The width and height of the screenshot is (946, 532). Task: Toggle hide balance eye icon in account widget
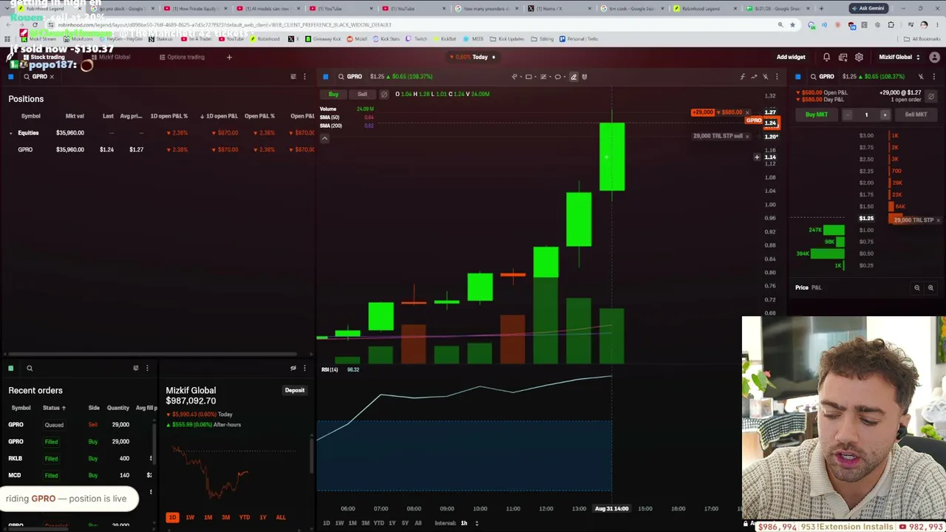click(x=293, y=368)
